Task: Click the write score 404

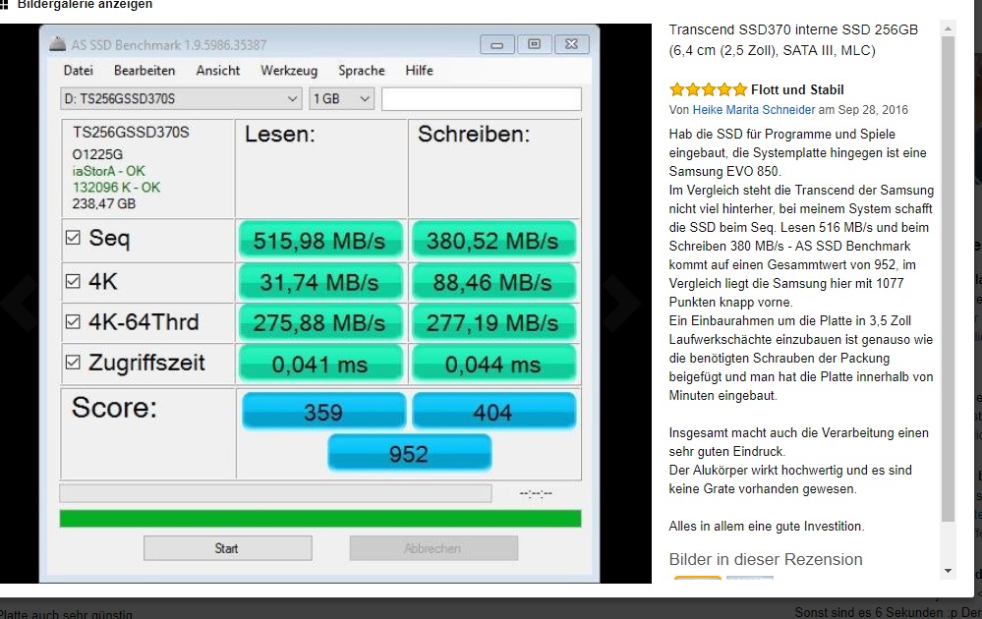Action: coord(492,412)
